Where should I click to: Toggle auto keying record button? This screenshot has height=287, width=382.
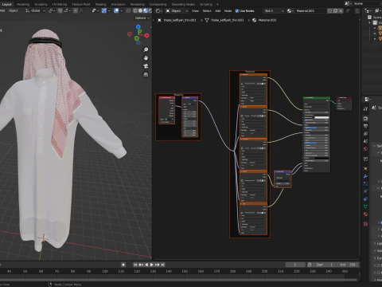[123, 265]
